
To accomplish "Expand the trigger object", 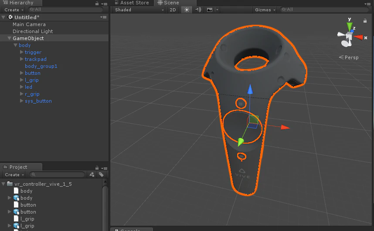I will click(x=21, y=52).
